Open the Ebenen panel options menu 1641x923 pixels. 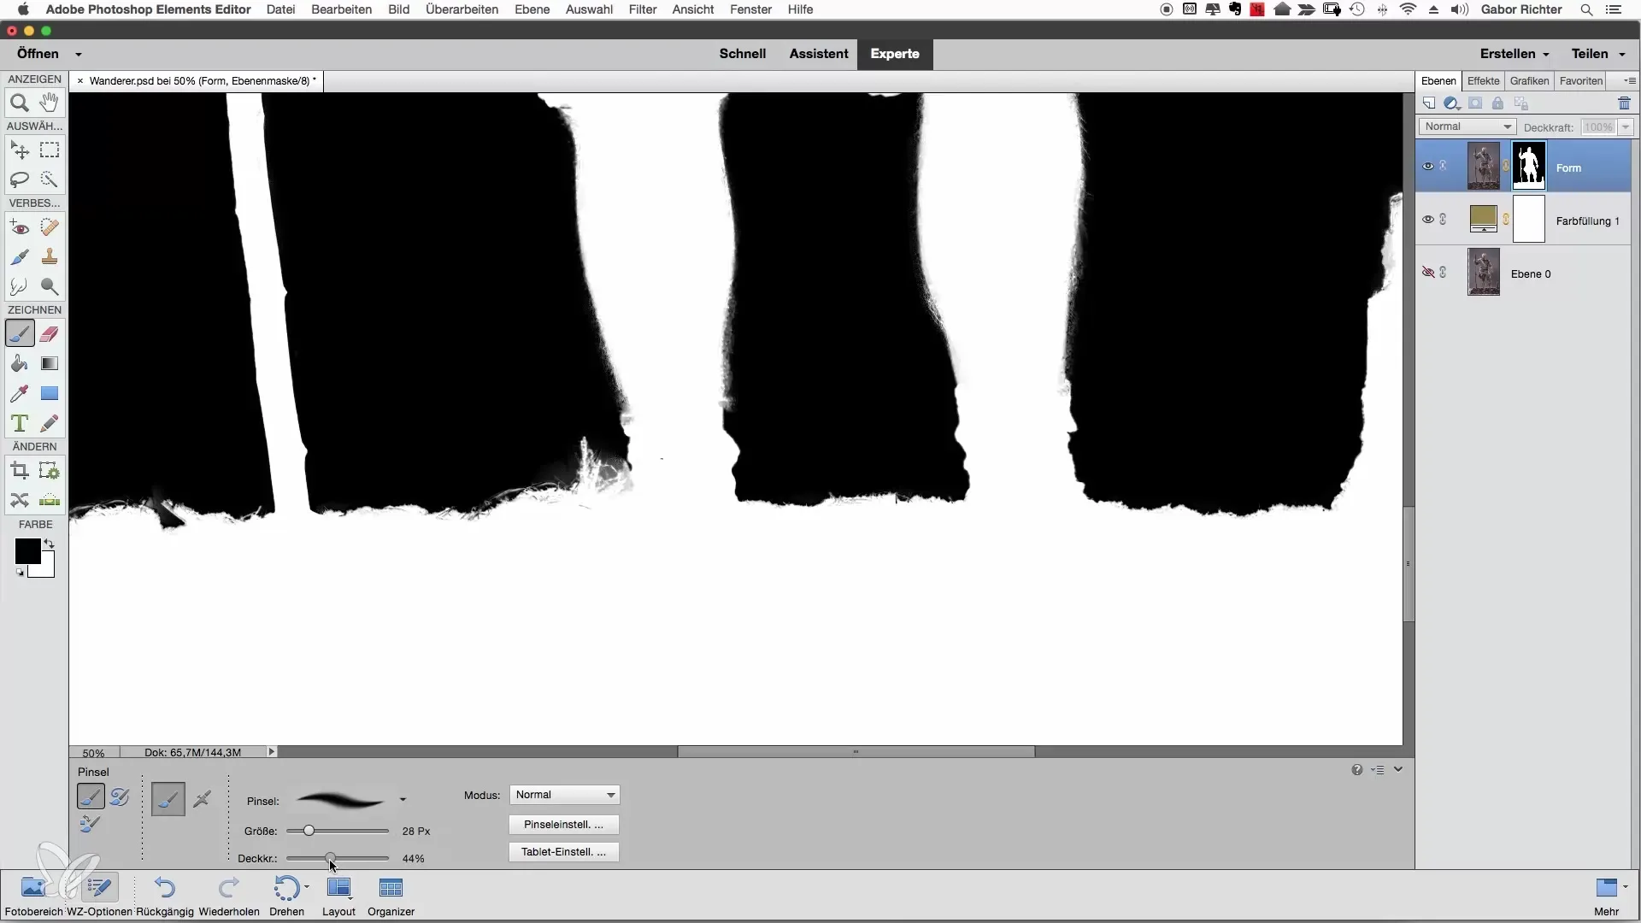pos(1629,81)
